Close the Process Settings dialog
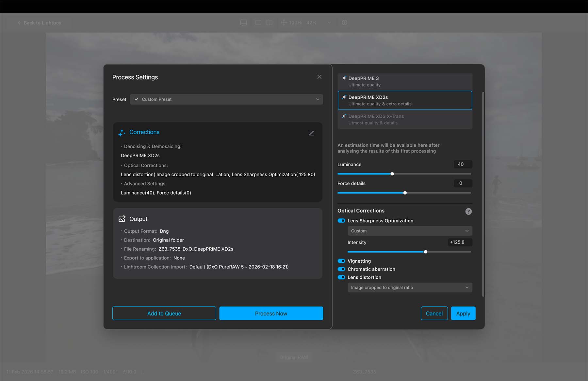This screenshot has width=588, height=381. (x=319, y=77)
